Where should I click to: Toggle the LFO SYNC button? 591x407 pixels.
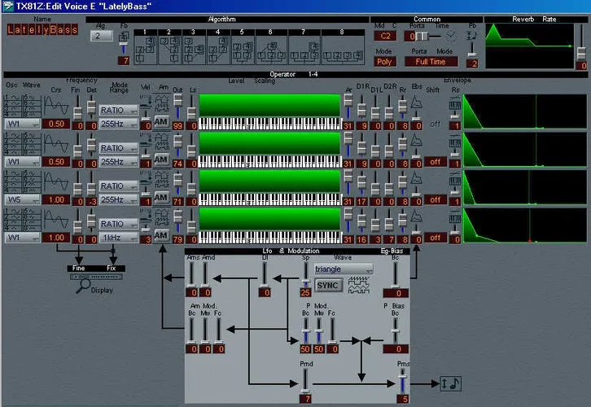pyautogui.click(x=327, y=285)
